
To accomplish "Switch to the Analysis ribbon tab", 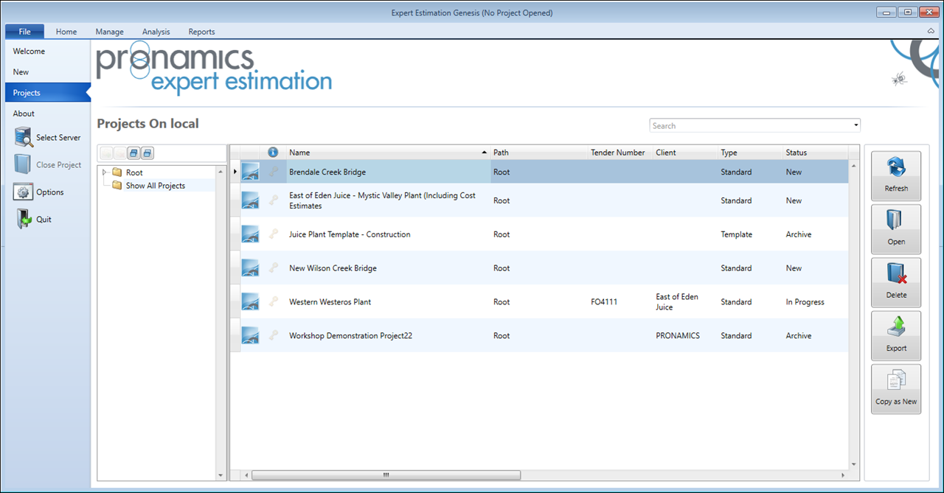I will click(x=156, y=32).
